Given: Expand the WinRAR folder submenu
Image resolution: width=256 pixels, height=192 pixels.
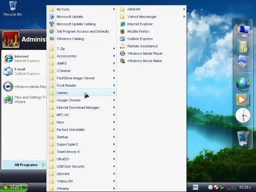Looking at the screenshot, I should [152, 9].
